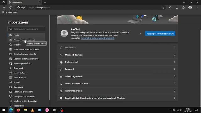The width and height of the screenshot is (201, 113).
Task: Open the notification center icon
Action: coord(196,110)
